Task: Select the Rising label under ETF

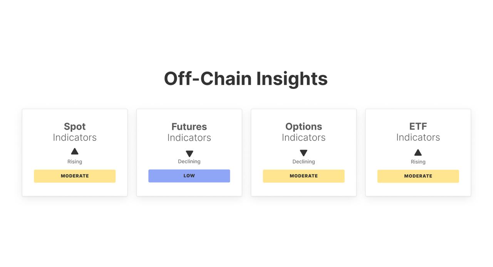Action: tap(418, 162)
